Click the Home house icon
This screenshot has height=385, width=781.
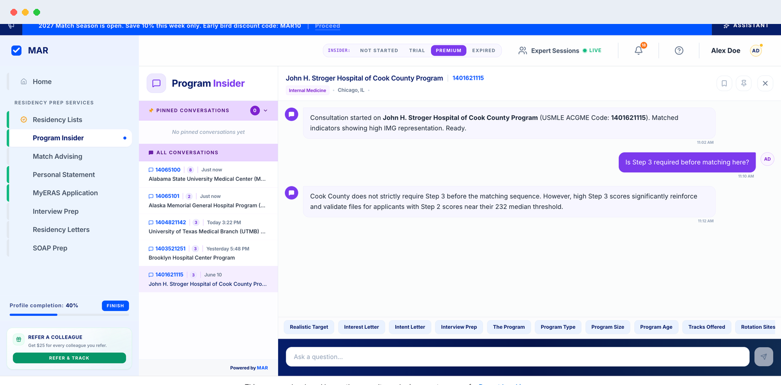pos(23,82)
